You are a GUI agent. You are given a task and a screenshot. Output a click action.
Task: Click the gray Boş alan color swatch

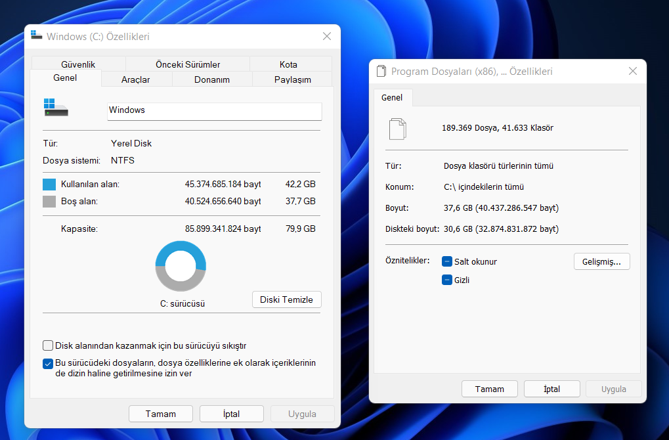49,202
